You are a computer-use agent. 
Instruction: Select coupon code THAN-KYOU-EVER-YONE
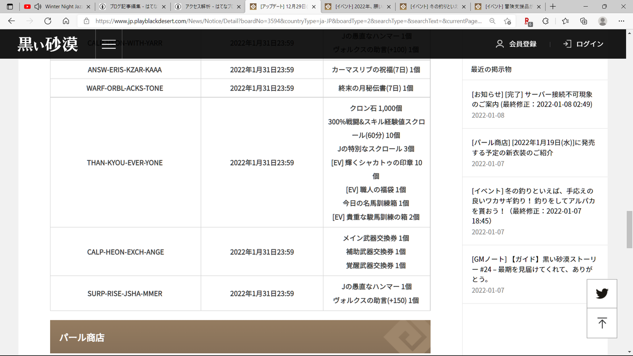pyautogui.click(x=125, y=162)
